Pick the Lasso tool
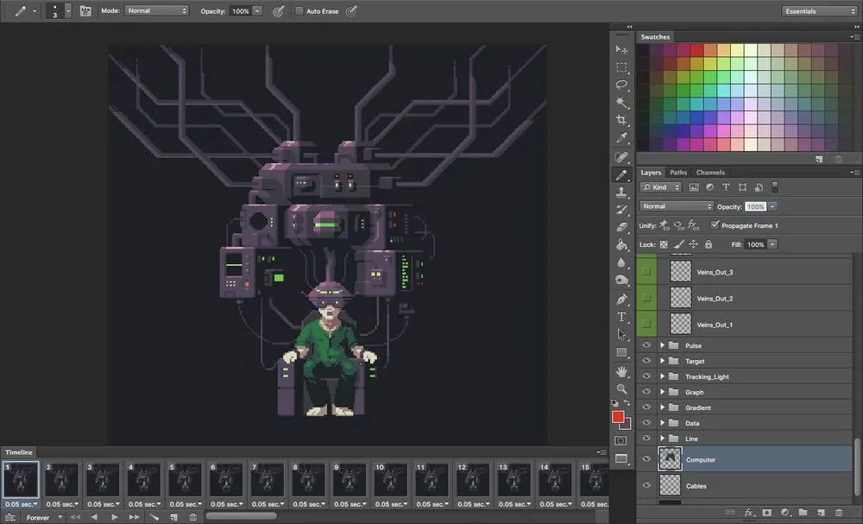The image size is (863, 524). (621, 85)
